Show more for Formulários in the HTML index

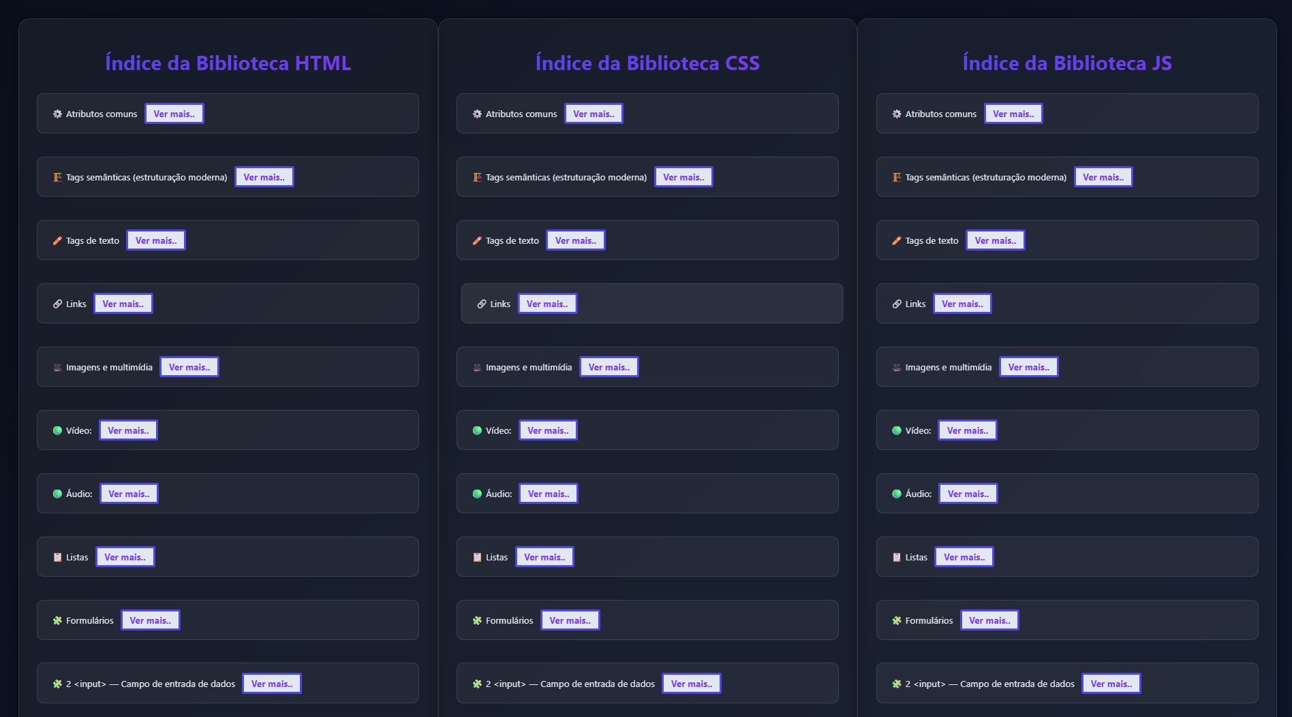(151, 620)
